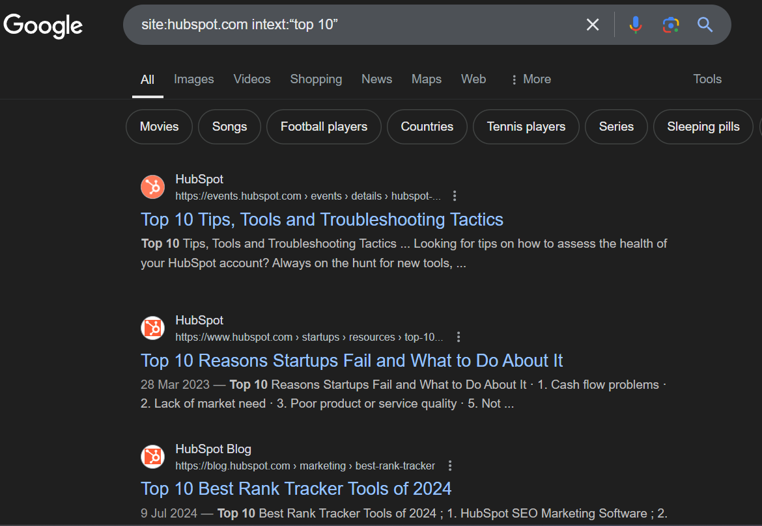Click blog.hubspot.com URL breadcrumb
Viewport: 762px width, 526px height.
point(305,466)
